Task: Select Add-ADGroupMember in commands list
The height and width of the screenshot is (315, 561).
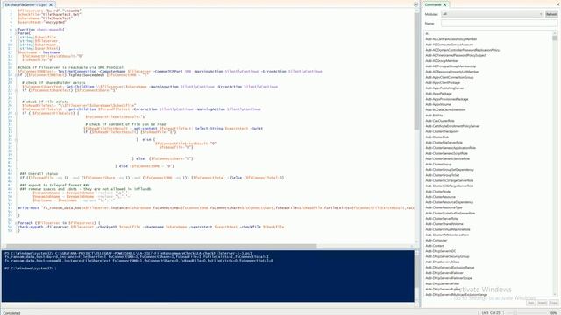Action: click(x=442, y=60)
